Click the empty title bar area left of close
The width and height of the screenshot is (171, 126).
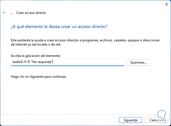pyautogui.click(x=84, y=4)
